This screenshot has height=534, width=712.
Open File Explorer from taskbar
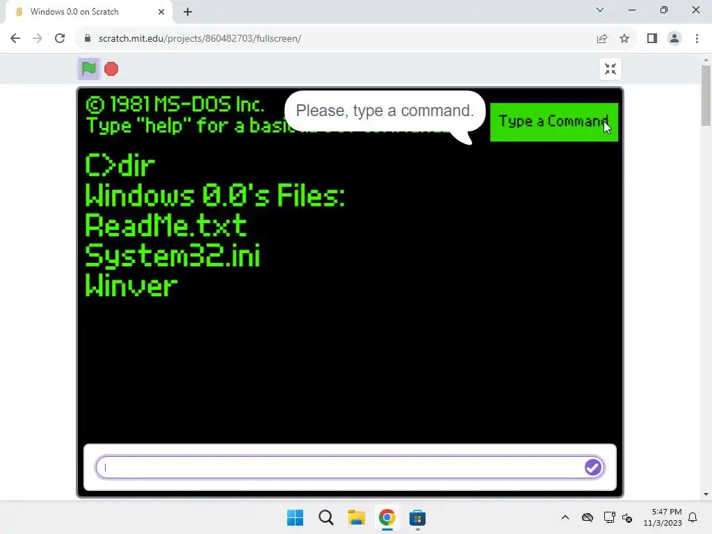coord(357,517)
